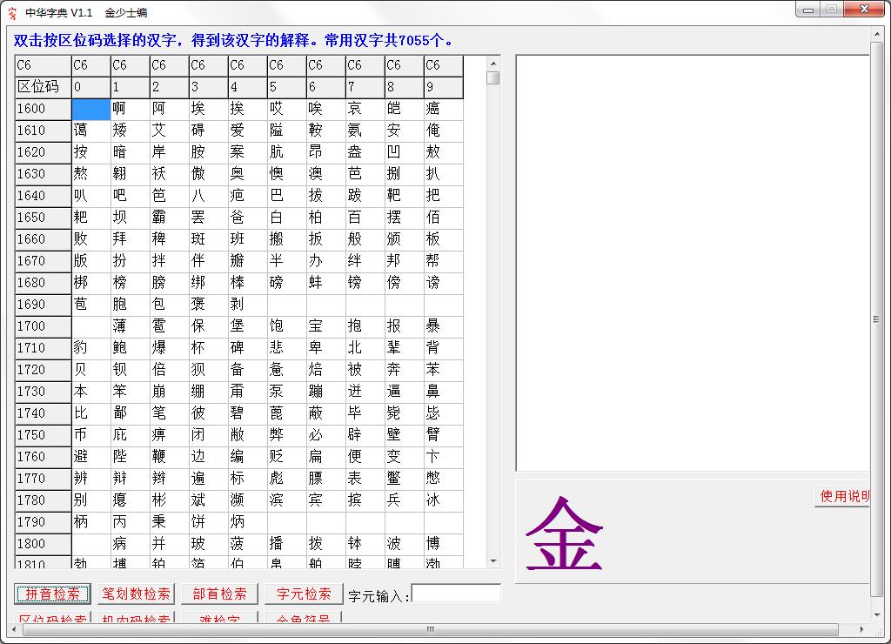Viewport: 891px width, 644px height.
Task: Open the 使用说明 usage instructions
Action: [841, 495]
